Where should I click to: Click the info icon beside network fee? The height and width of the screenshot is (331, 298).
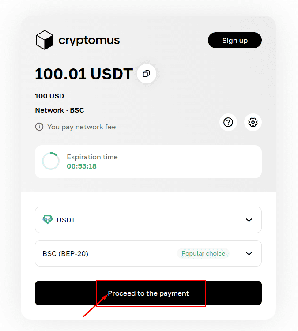[39, 127]
